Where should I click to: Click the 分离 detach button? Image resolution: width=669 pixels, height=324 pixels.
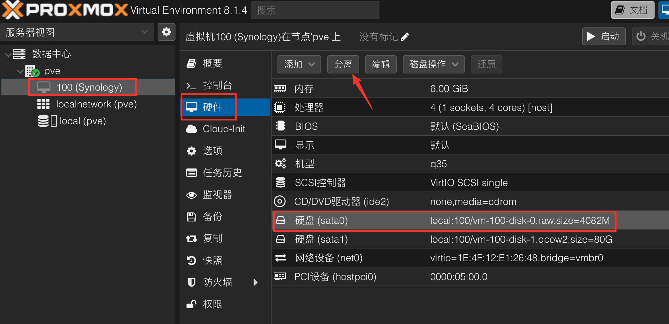click(343, 64)
